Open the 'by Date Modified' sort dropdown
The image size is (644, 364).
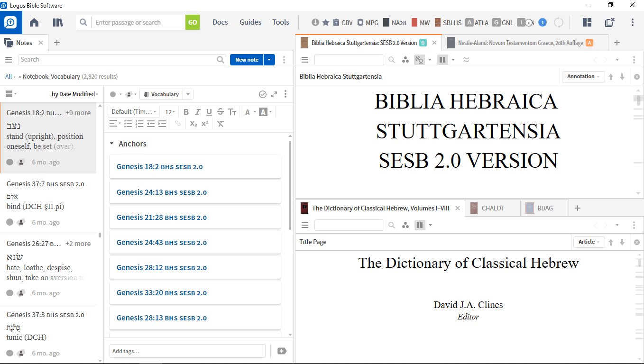pyautogui.click(x=75, y=94)
